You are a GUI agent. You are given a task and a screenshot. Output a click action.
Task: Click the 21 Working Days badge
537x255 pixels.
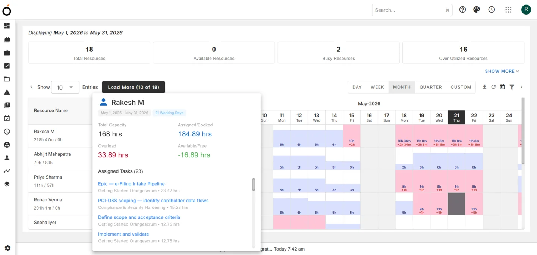pos(169,113)
